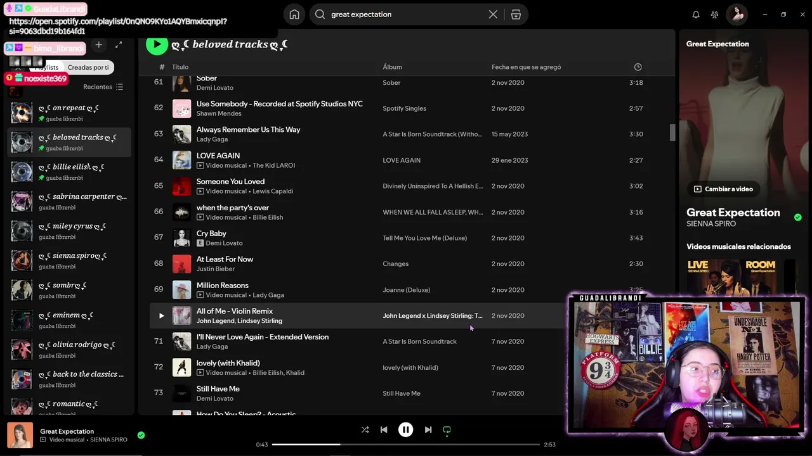Toggle saved checkmark beside SIENNA SPIRO panel title
The width and height of the screenshot is (812, 456).
point(797,217)
